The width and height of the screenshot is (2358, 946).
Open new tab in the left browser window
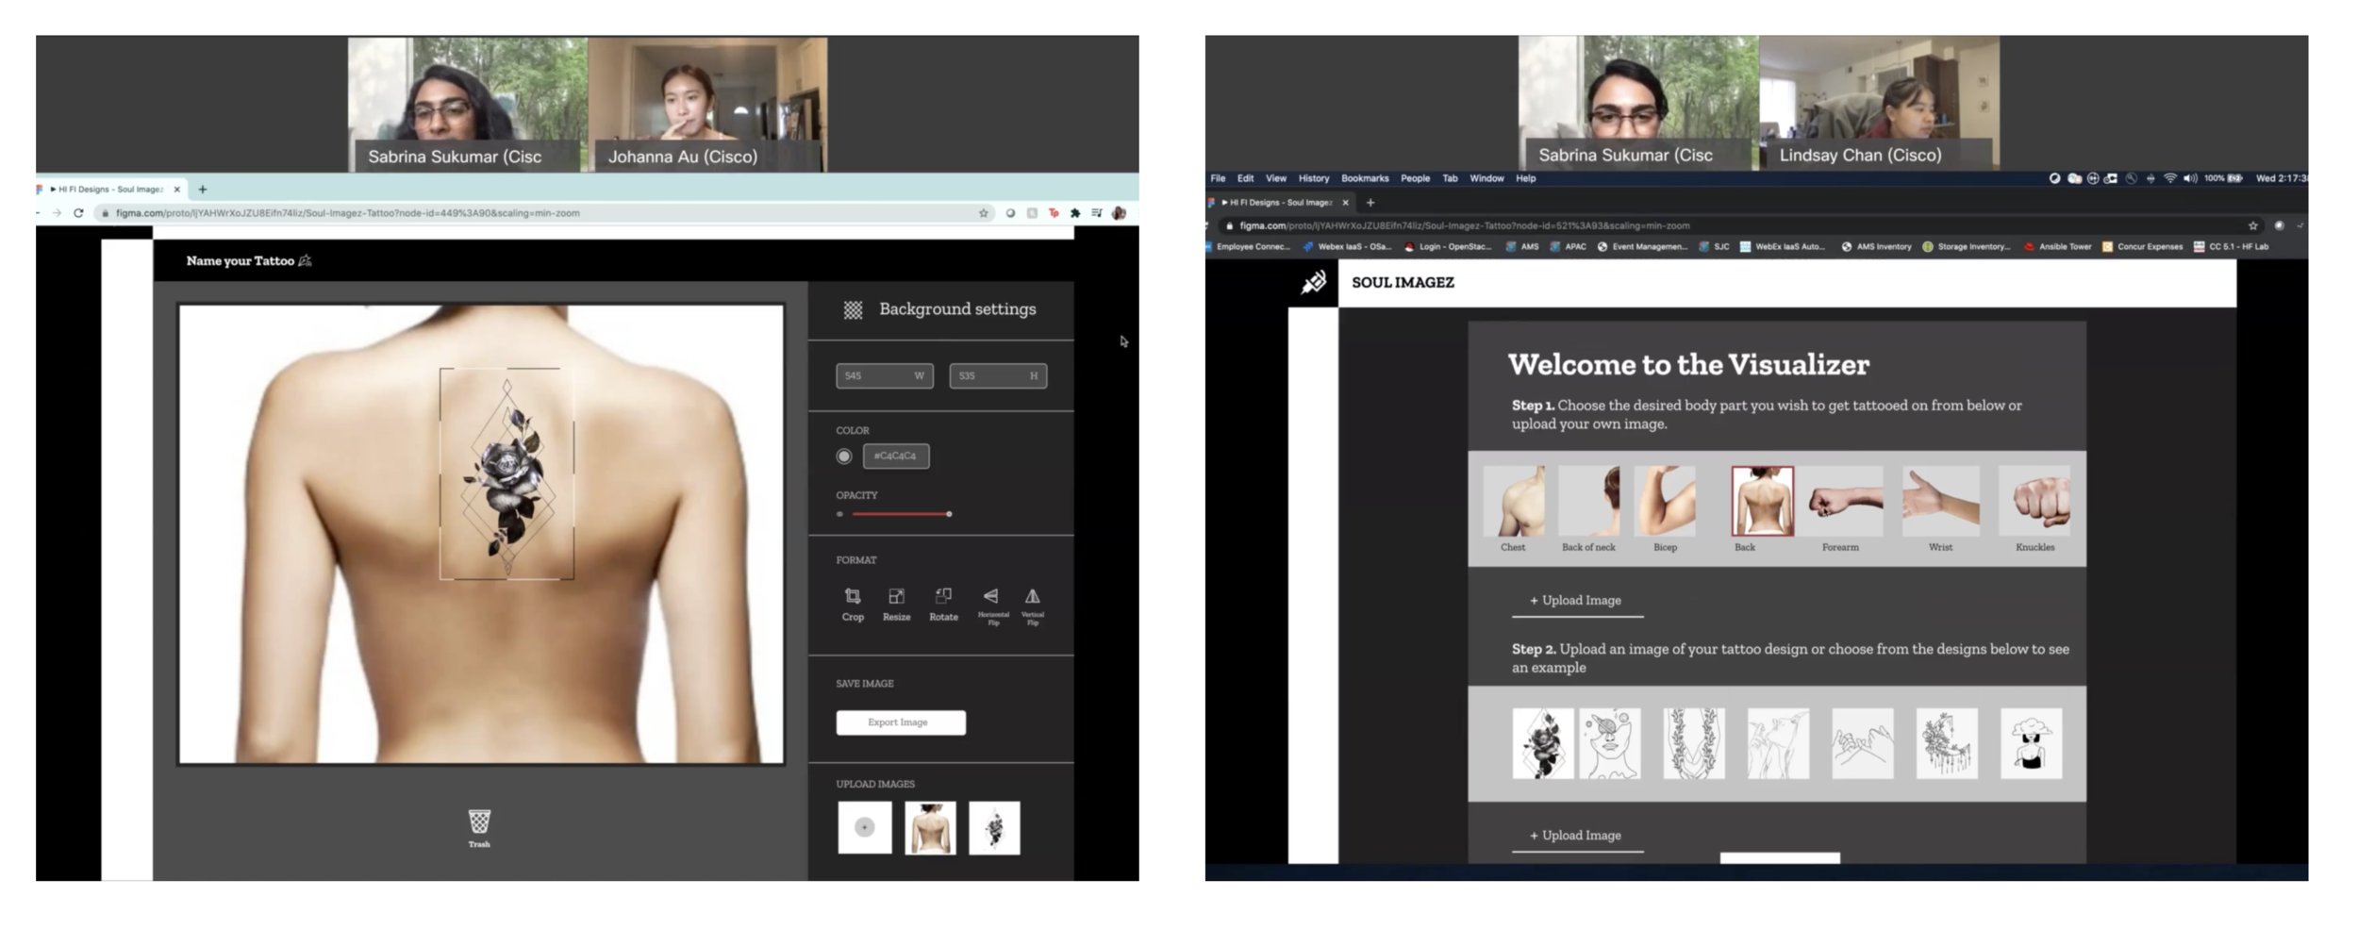(203, 190)
